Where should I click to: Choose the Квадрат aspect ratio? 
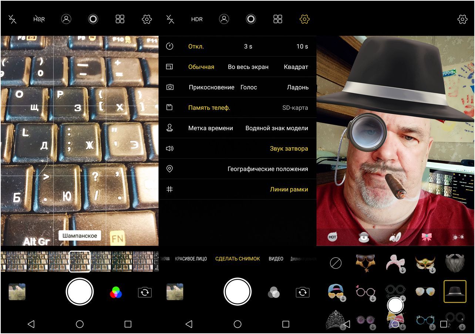pos(296,67)
